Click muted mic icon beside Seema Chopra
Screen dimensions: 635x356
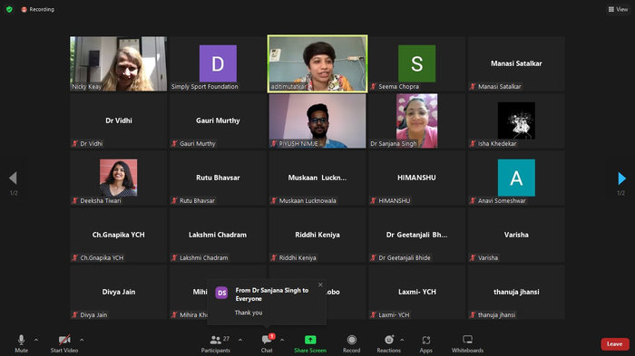click(374, 86)
